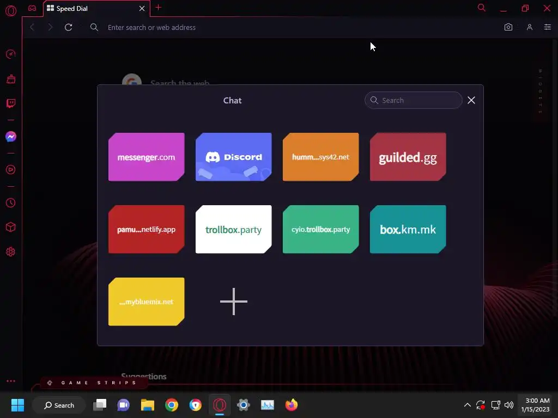The height and width of the screenshot is (418, 558).
Task: Open Twitch panel in sidebar
Action: pos(11,103)
